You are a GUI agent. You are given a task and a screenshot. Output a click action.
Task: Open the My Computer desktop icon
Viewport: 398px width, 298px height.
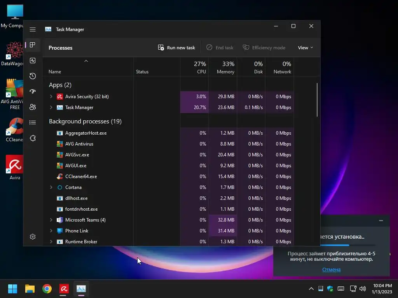click(13, 16)
